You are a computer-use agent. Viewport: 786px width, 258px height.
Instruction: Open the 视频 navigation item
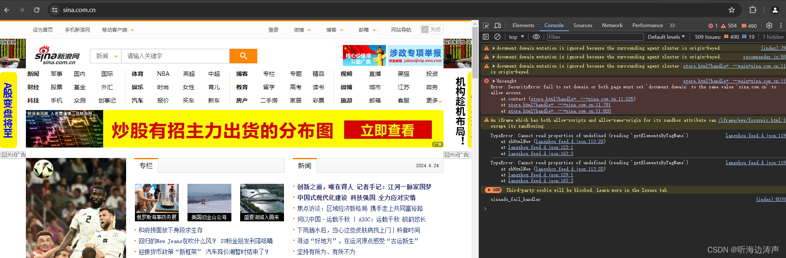click(x=346, y=74)
